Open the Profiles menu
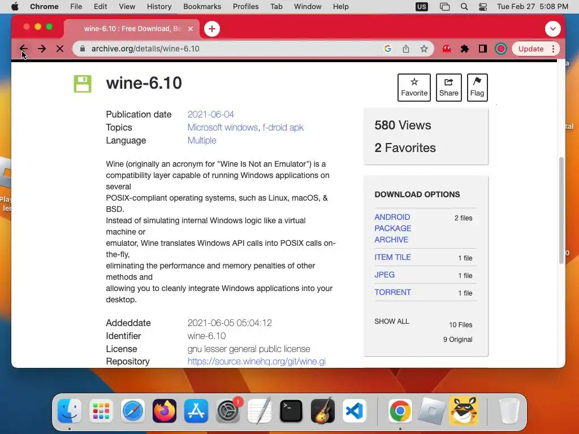Image resolution: width=579 pixels, height=434 pixels. click(245, 7)
